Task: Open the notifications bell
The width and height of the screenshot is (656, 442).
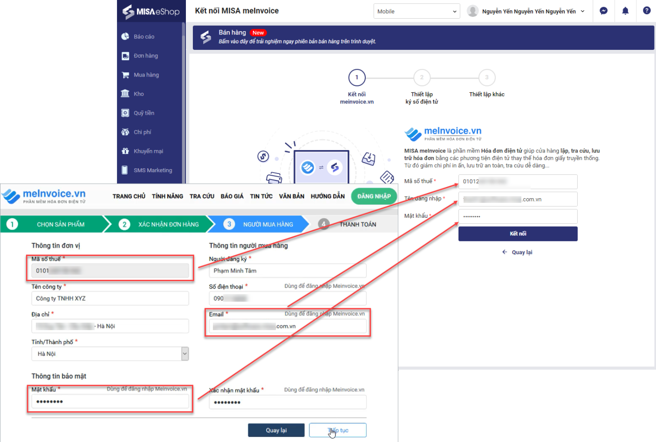Action: (625, 11)
